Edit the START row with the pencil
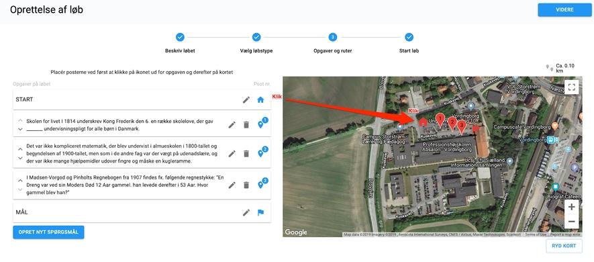Viewport: 594px width, 262px height. click(246, 99)
